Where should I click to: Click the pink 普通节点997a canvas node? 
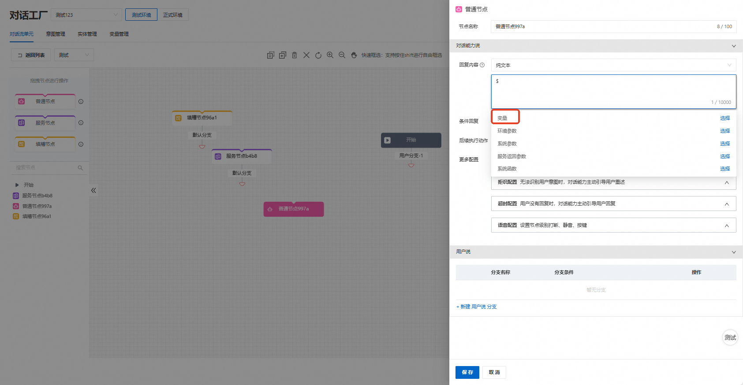tap(294, 209)
